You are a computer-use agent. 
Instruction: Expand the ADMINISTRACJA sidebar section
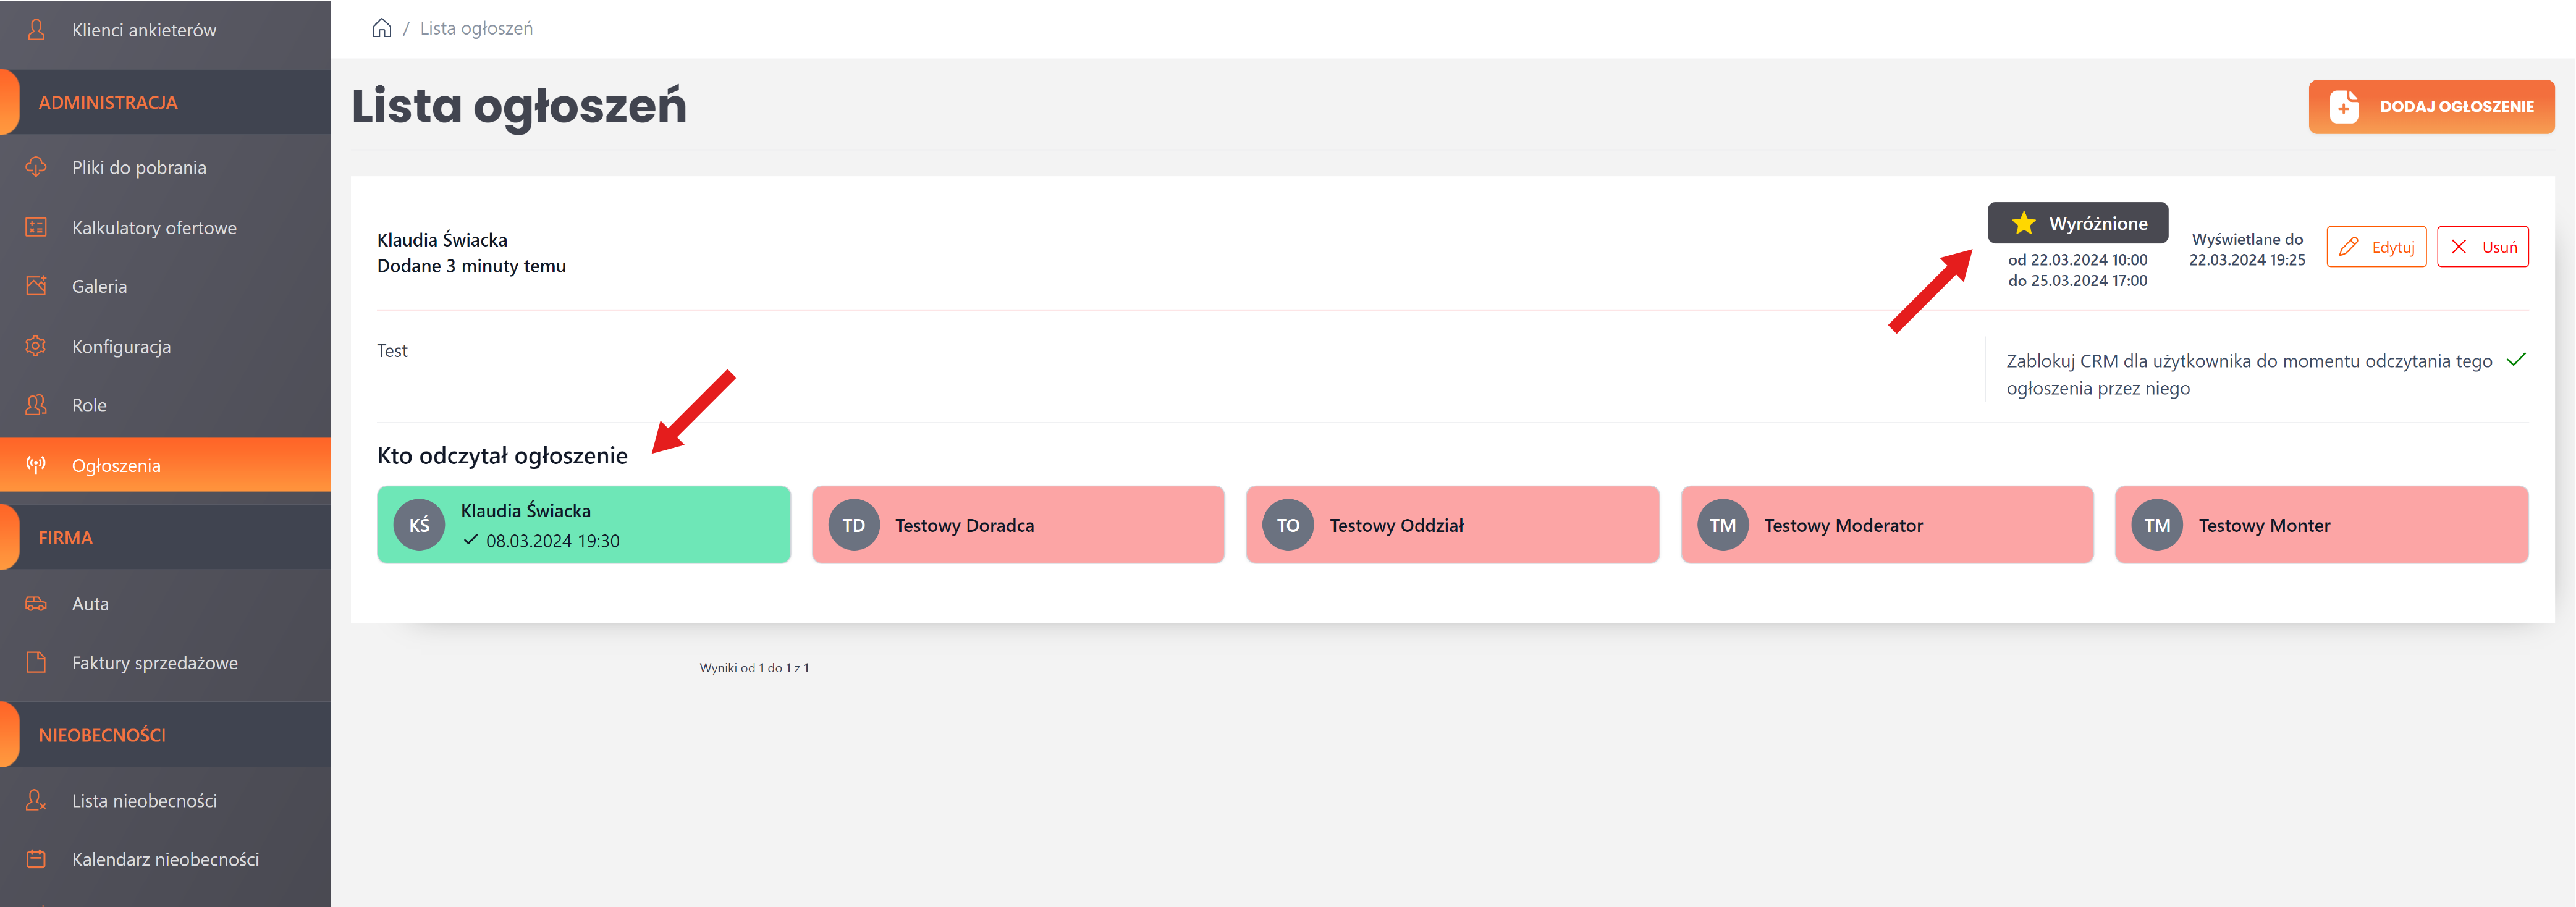coord(108,102)
